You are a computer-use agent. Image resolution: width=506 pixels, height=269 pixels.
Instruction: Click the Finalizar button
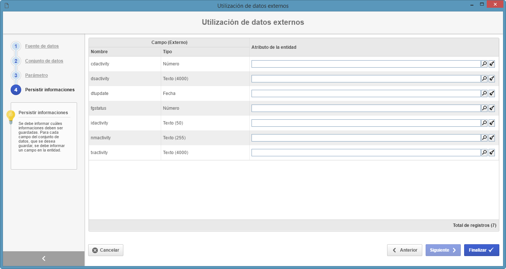[x=482, y=250]
